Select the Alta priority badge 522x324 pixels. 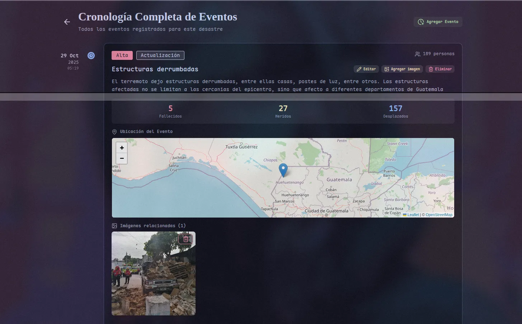point(122,55)
